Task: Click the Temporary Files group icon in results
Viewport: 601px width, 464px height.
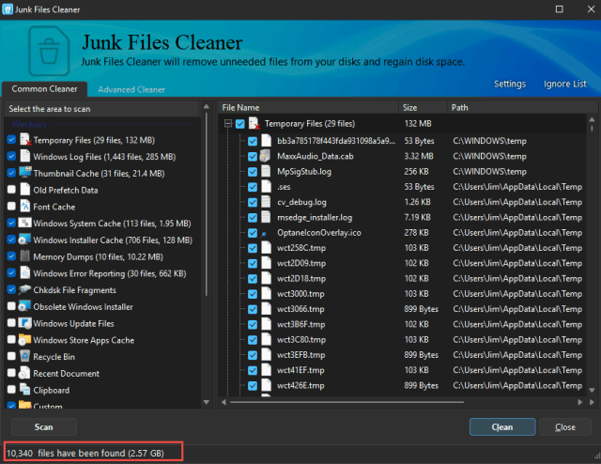Action: point(254,123)
